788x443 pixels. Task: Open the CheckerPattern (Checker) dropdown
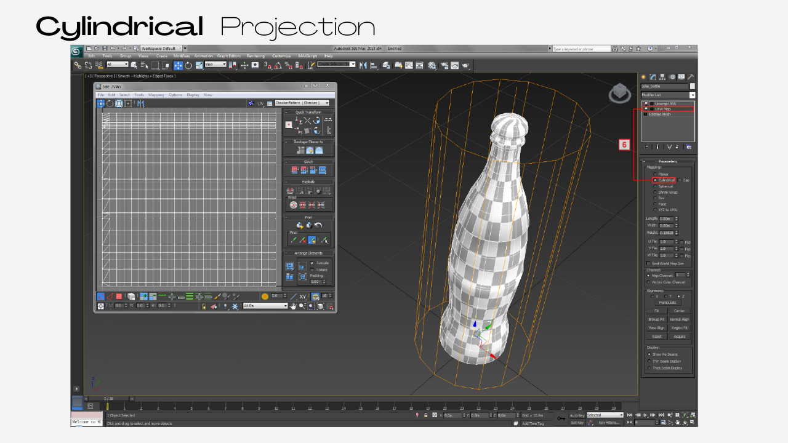(302, 103)
